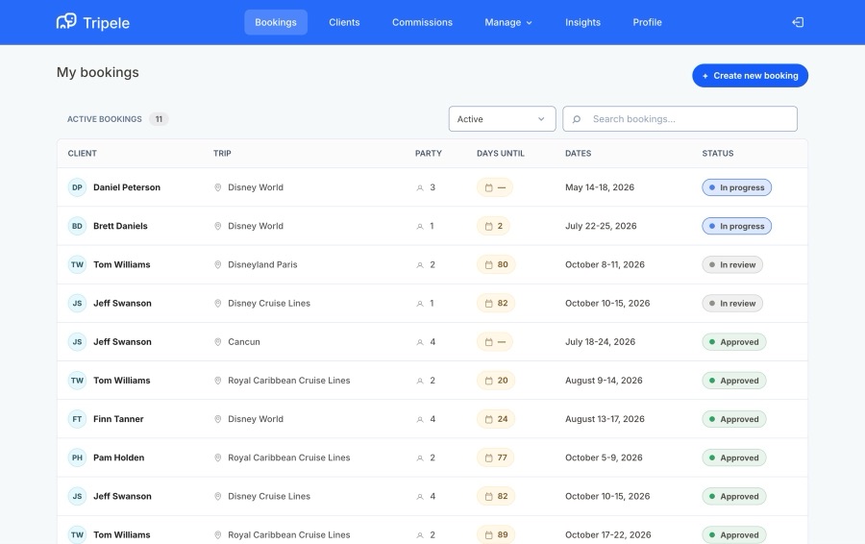Screen dimensions: 865x544
Task: Click the JS avatar in Cancun row
Action: [77, 342]
